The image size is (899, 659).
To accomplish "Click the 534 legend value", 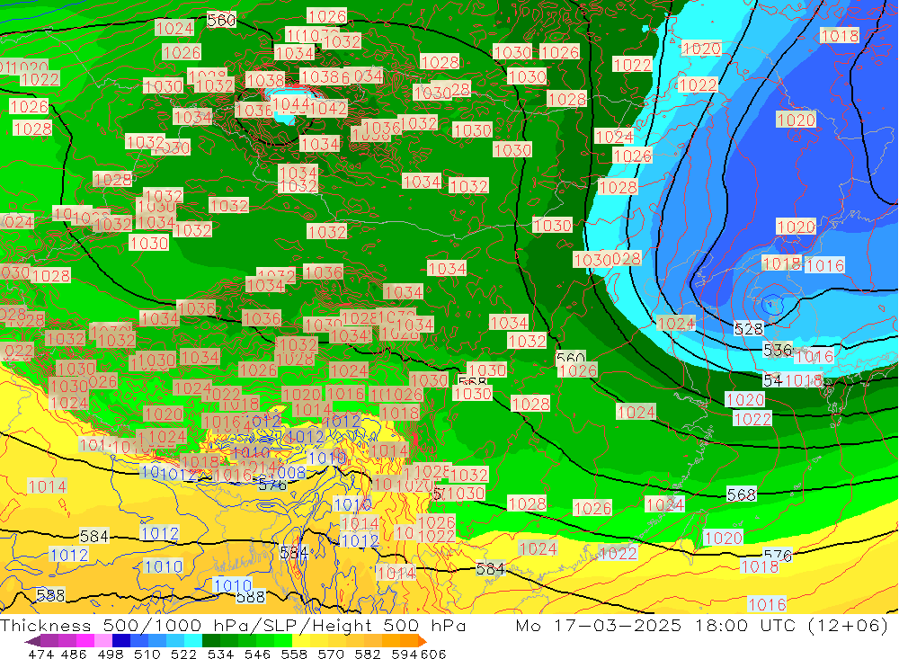I will tap(221, 654).
